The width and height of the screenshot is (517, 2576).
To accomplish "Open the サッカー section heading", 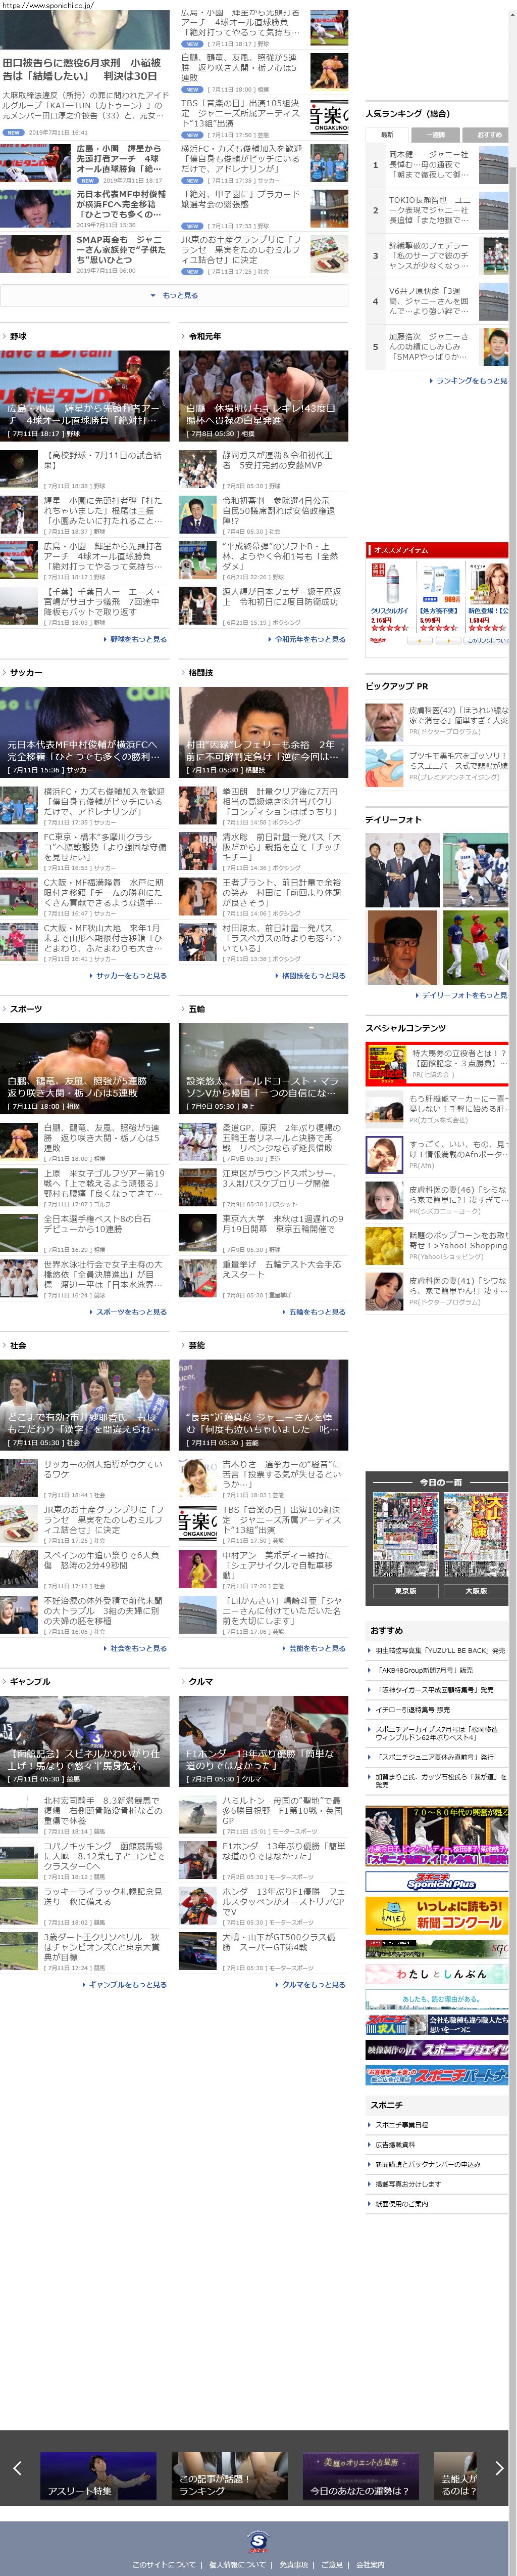I will point(26,672).
